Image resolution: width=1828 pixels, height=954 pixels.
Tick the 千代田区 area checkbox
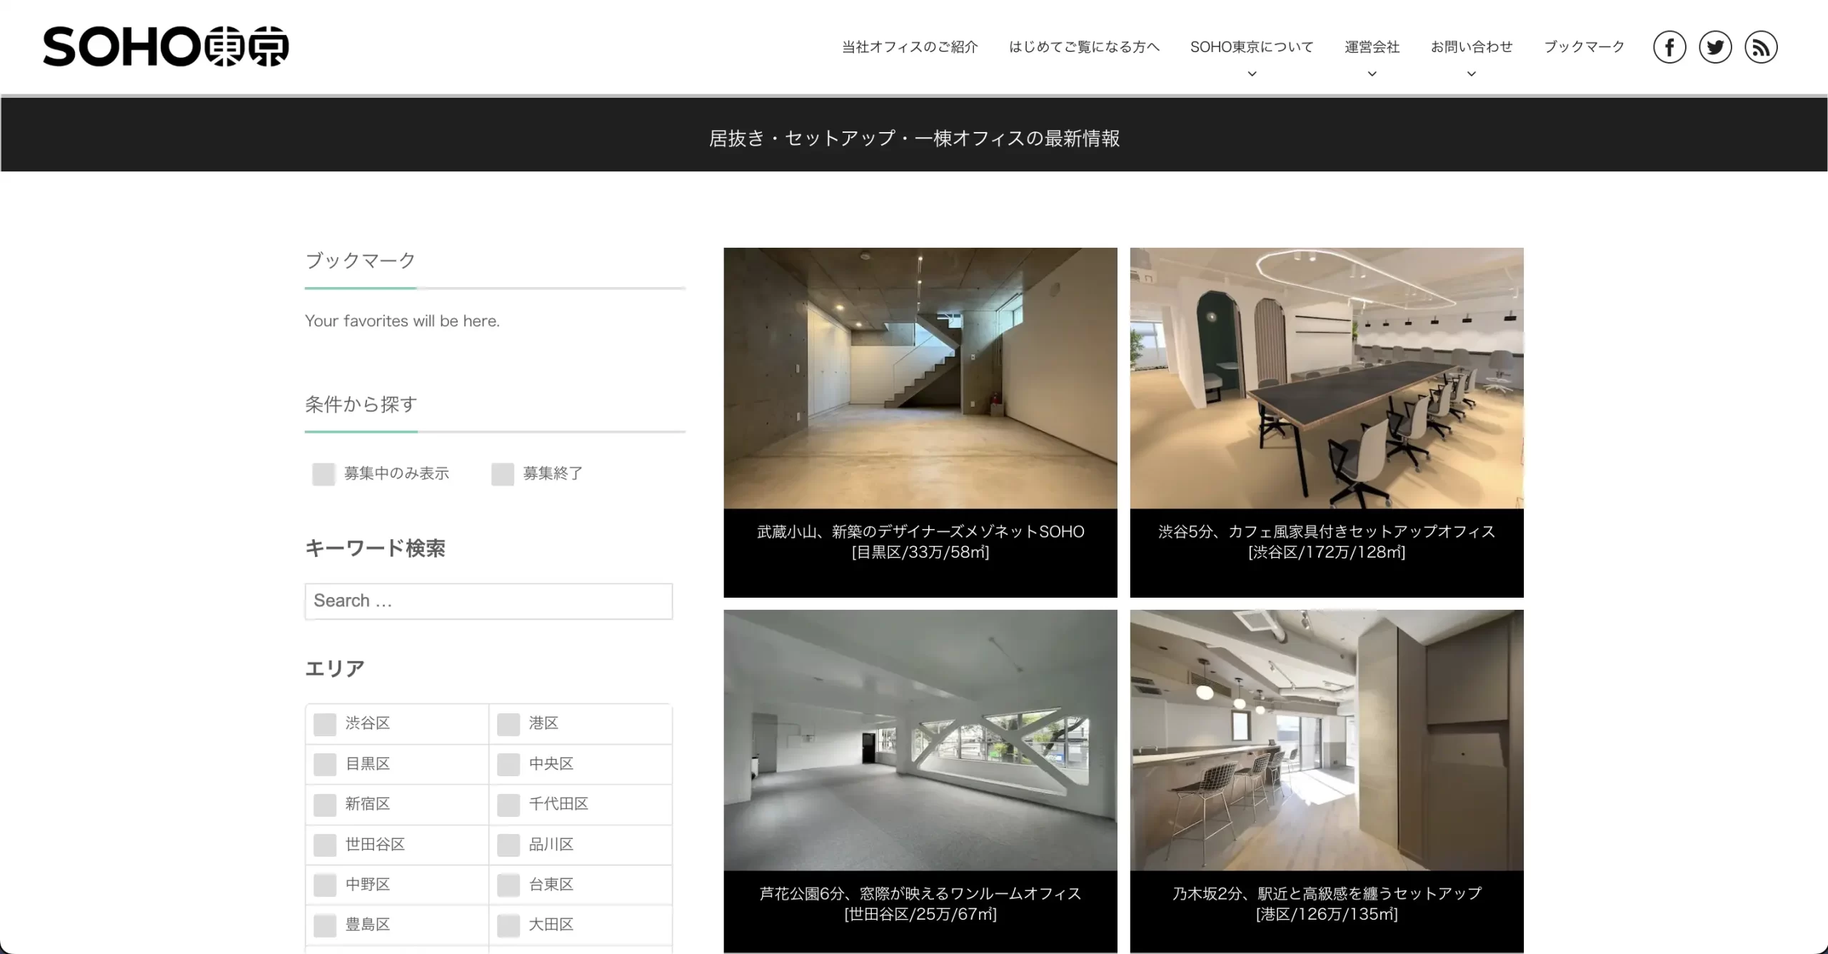[x=508, y=805]
